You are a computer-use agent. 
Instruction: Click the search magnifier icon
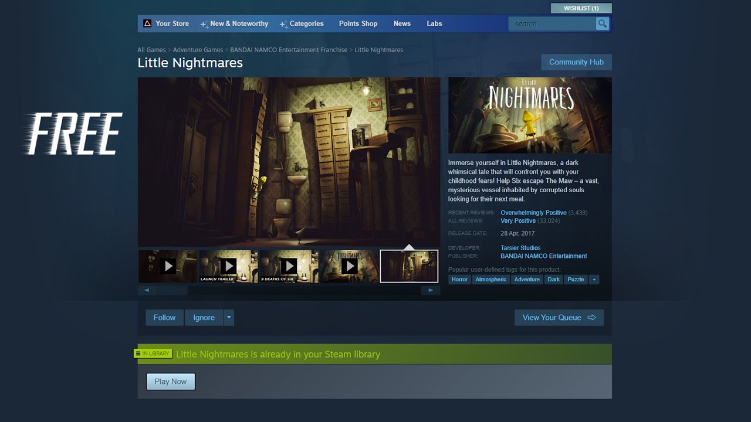[x=602, y=23]
